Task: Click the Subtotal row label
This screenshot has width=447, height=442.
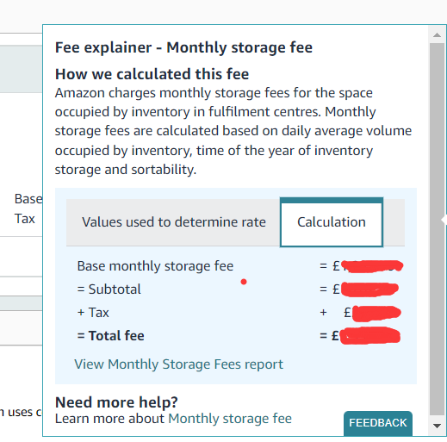Action: pyautogui.click(x=109, y=289)
